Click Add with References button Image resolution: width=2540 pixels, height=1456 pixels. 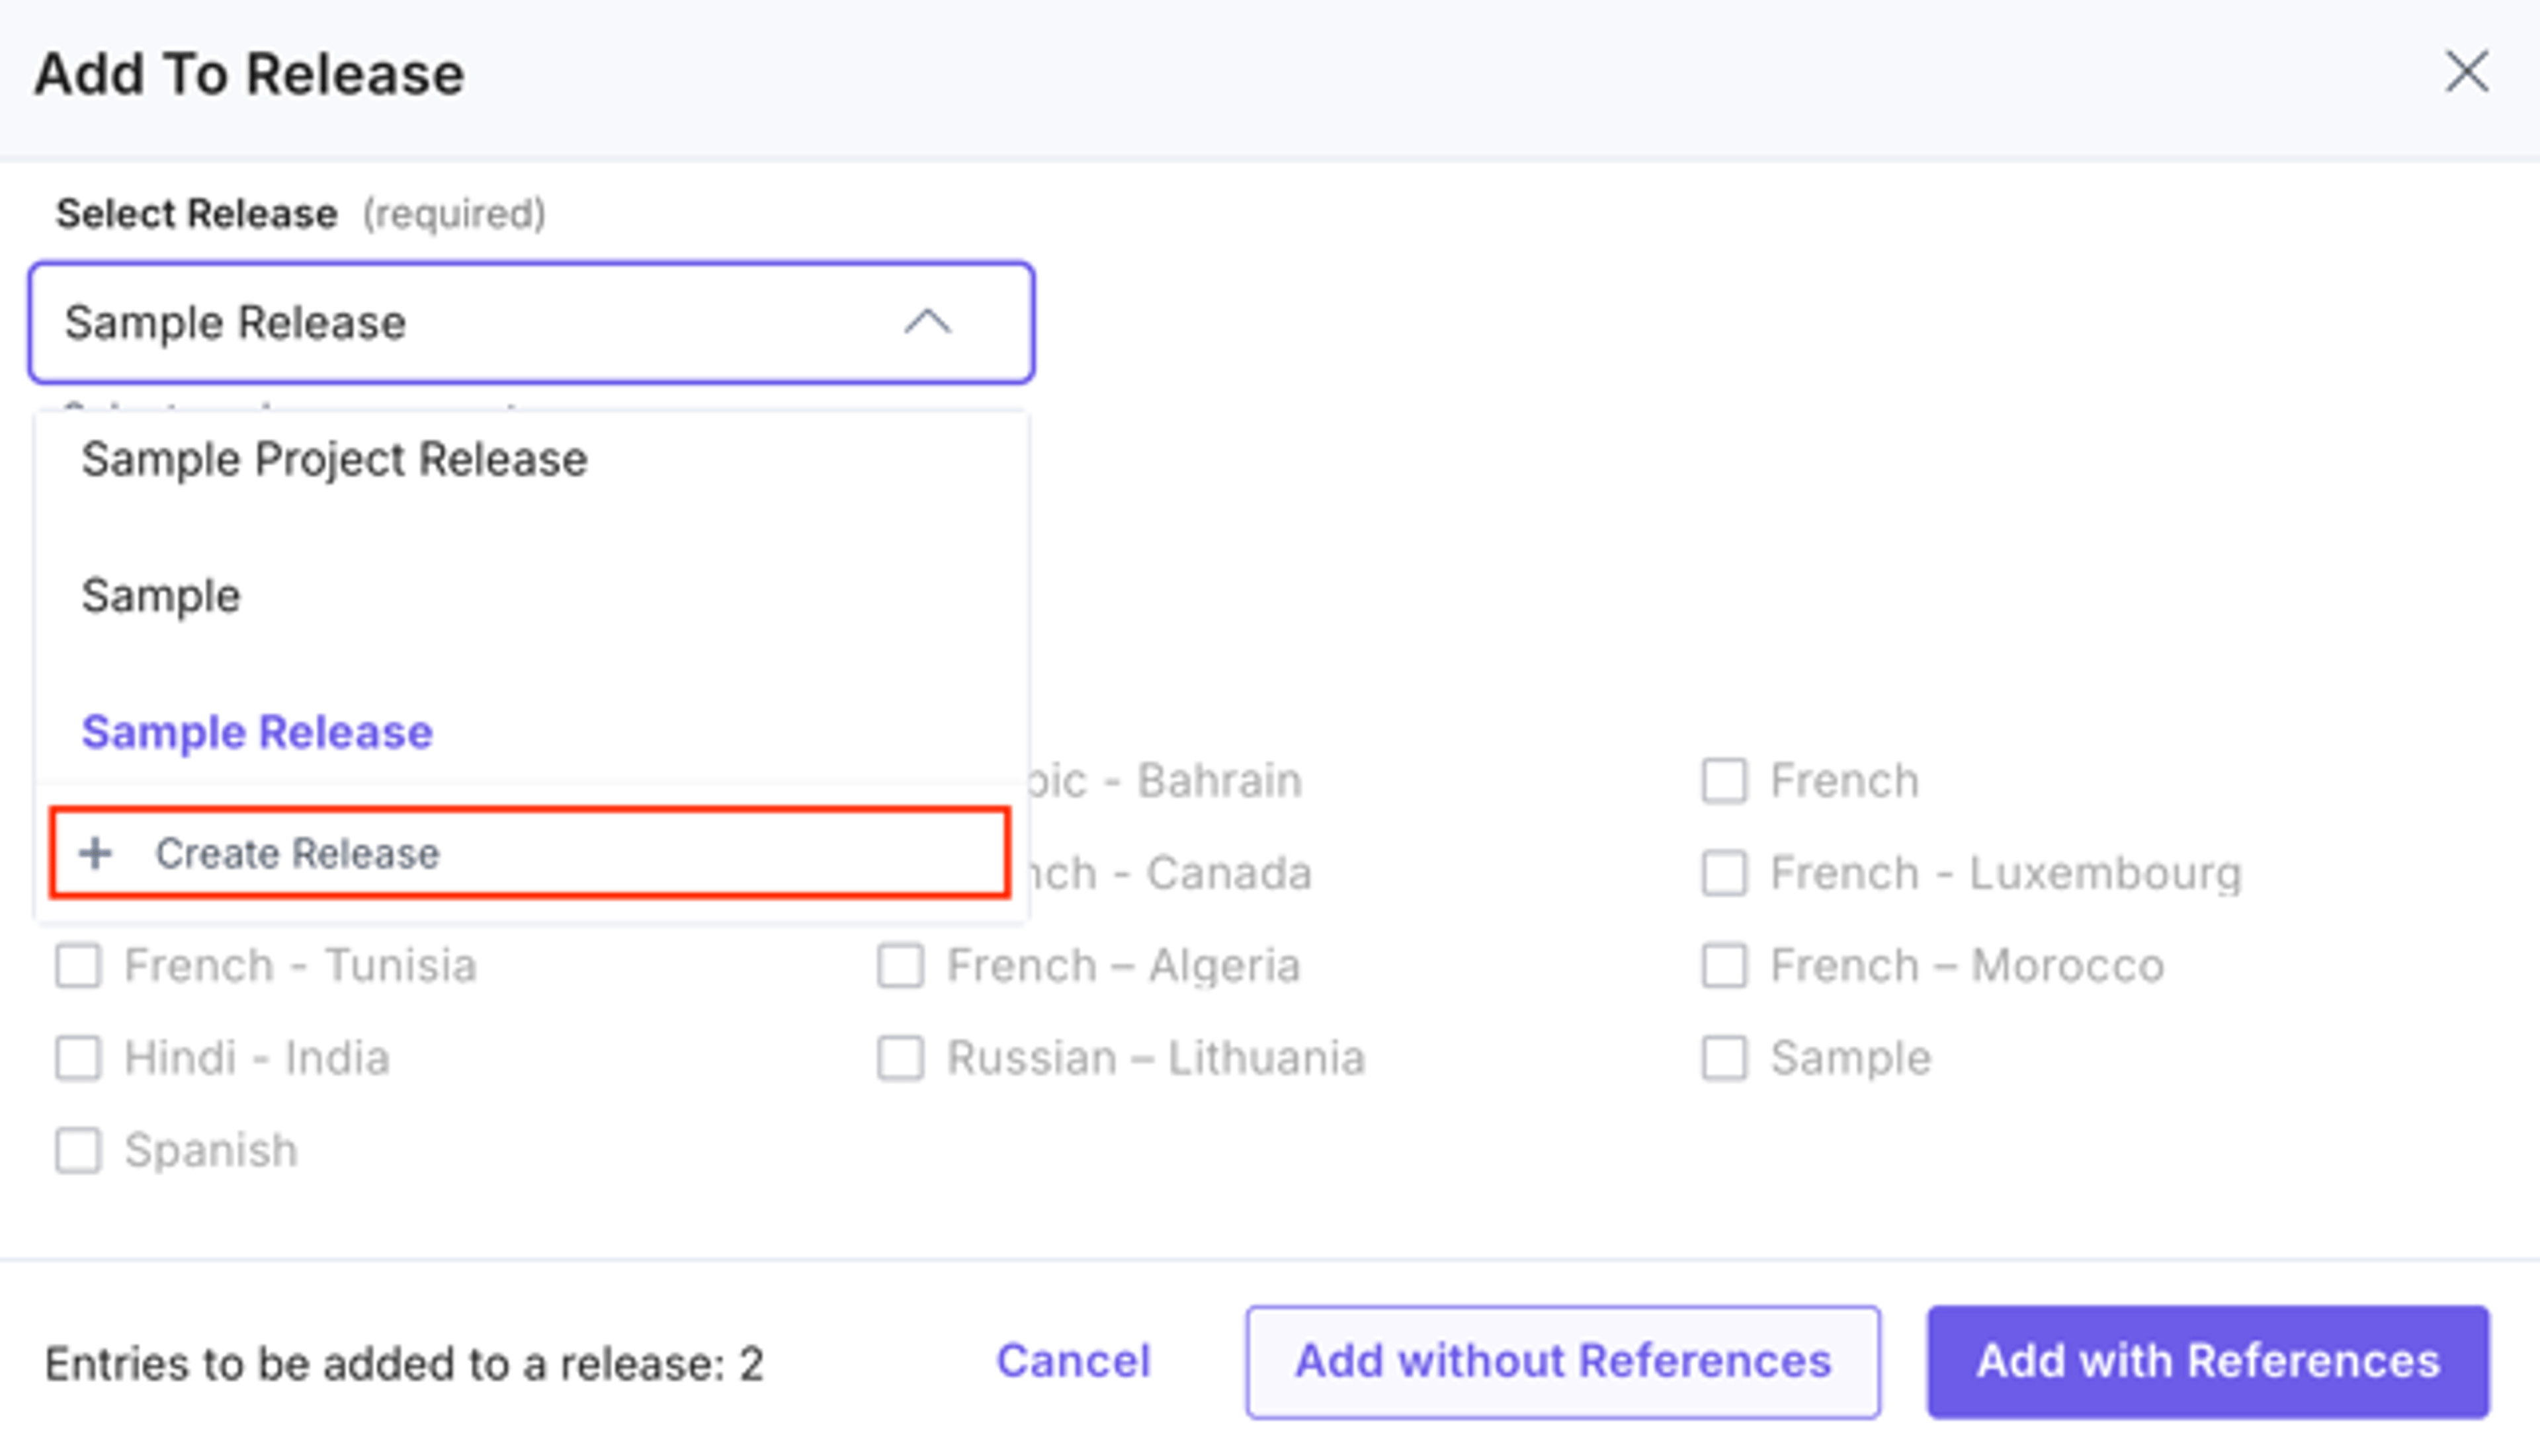coord(2208,1361)
